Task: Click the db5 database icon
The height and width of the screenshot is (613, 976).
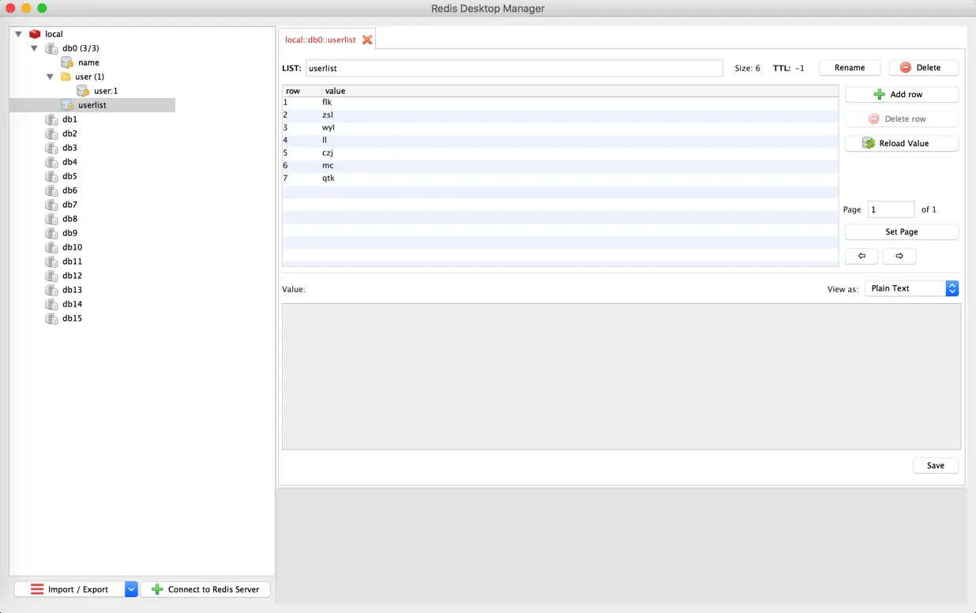Action: point(51,176)
